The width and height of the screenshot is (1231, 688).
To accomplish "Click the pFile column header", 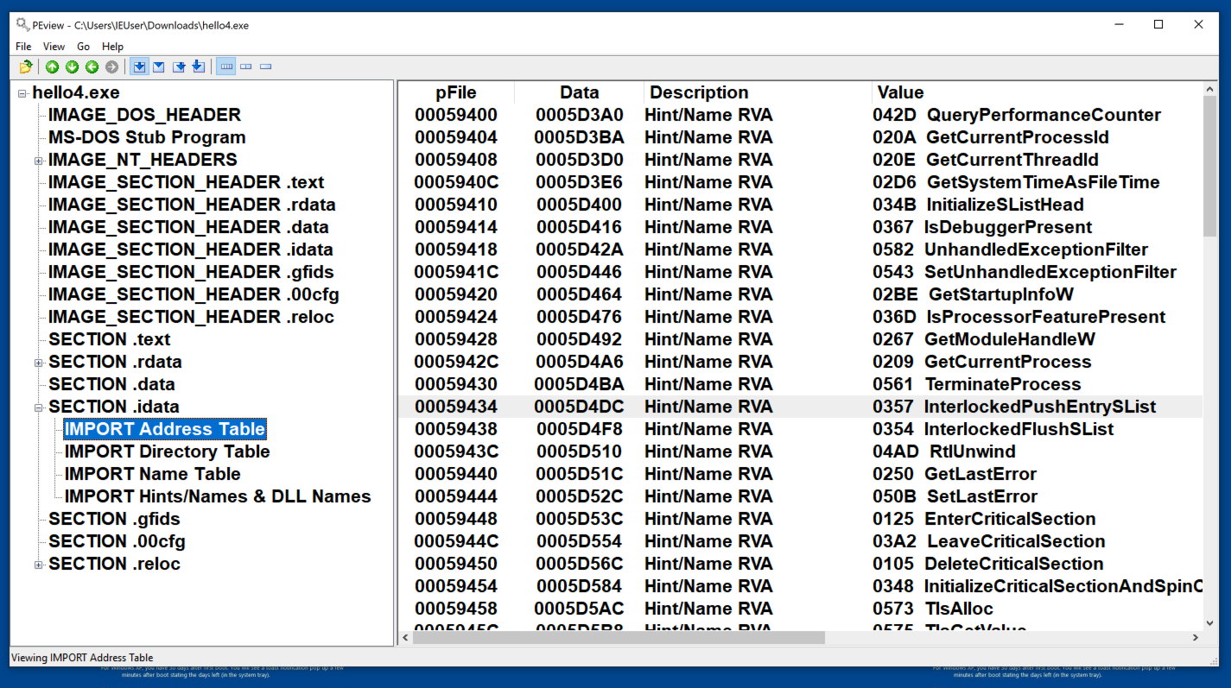I will click(x=456, y=92).
